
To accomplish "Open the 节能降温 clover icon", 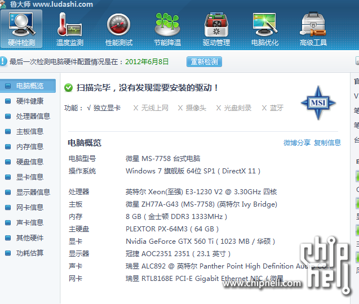I will pos(167,29).
